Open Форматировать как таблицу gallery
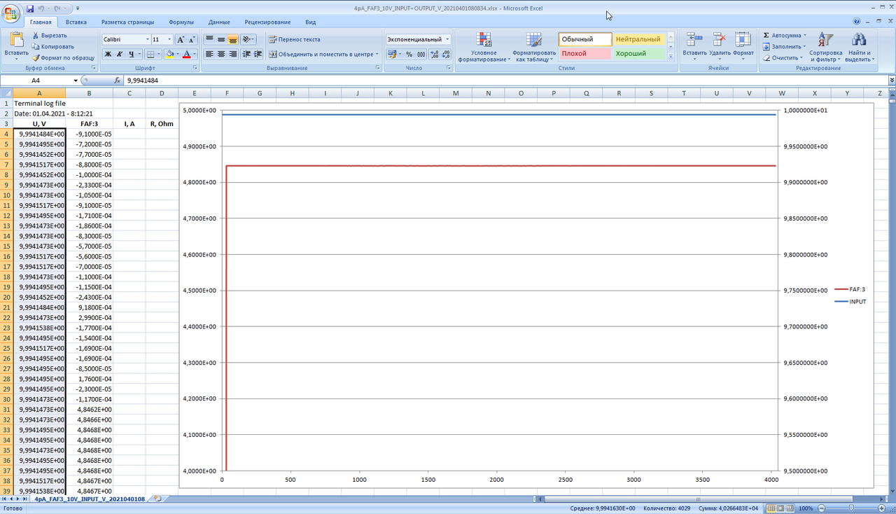The image size is (896, 514). (x=534, y=47)
